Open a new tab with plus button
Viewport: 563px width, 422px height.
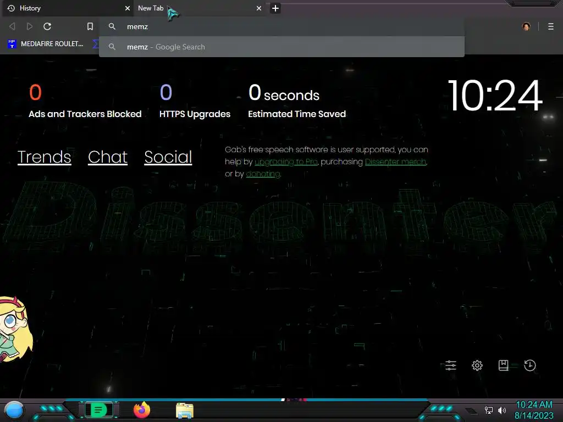coord(275,8)
